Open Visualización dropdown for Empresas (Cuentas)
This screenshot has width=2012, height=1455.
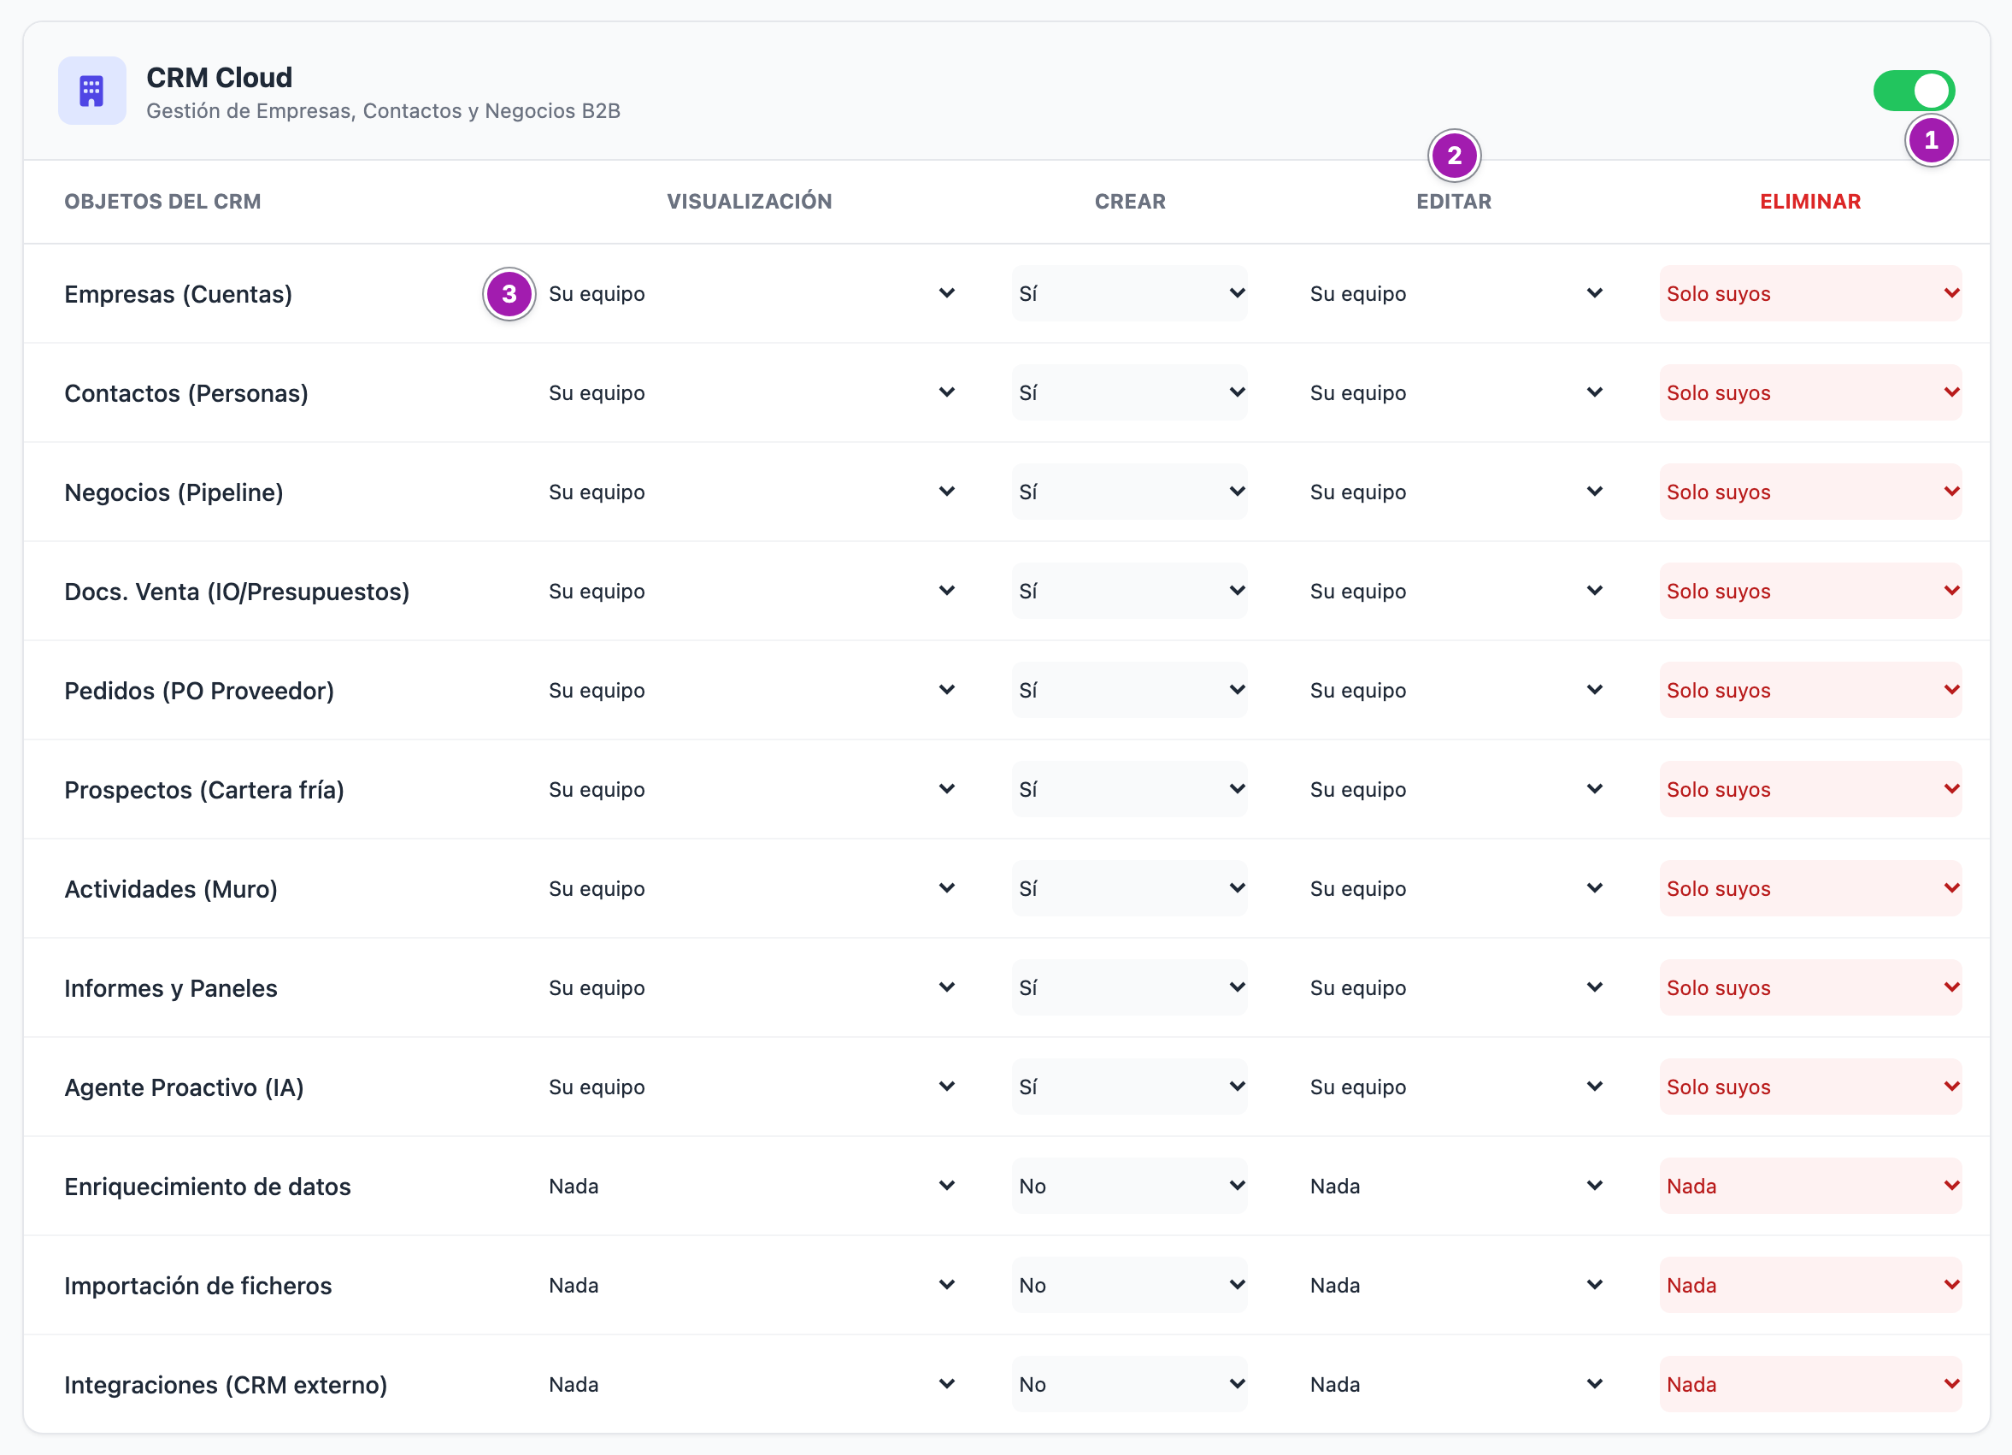click(751, 294)
